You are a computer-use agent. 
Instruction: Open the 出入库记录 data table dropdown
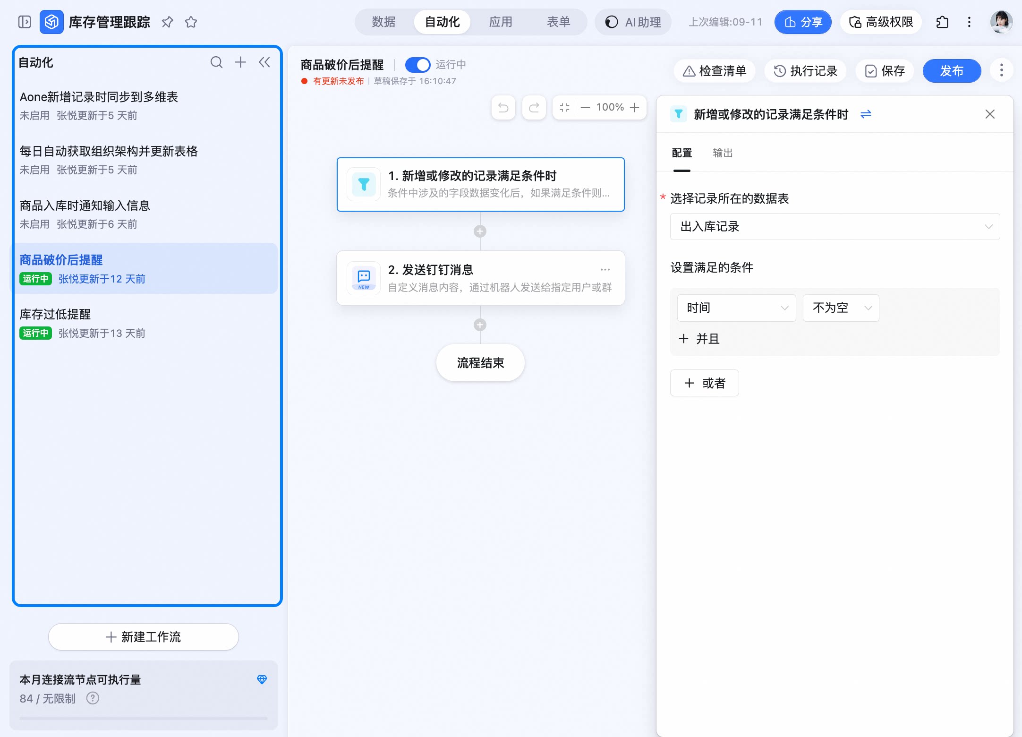(835, 227)
